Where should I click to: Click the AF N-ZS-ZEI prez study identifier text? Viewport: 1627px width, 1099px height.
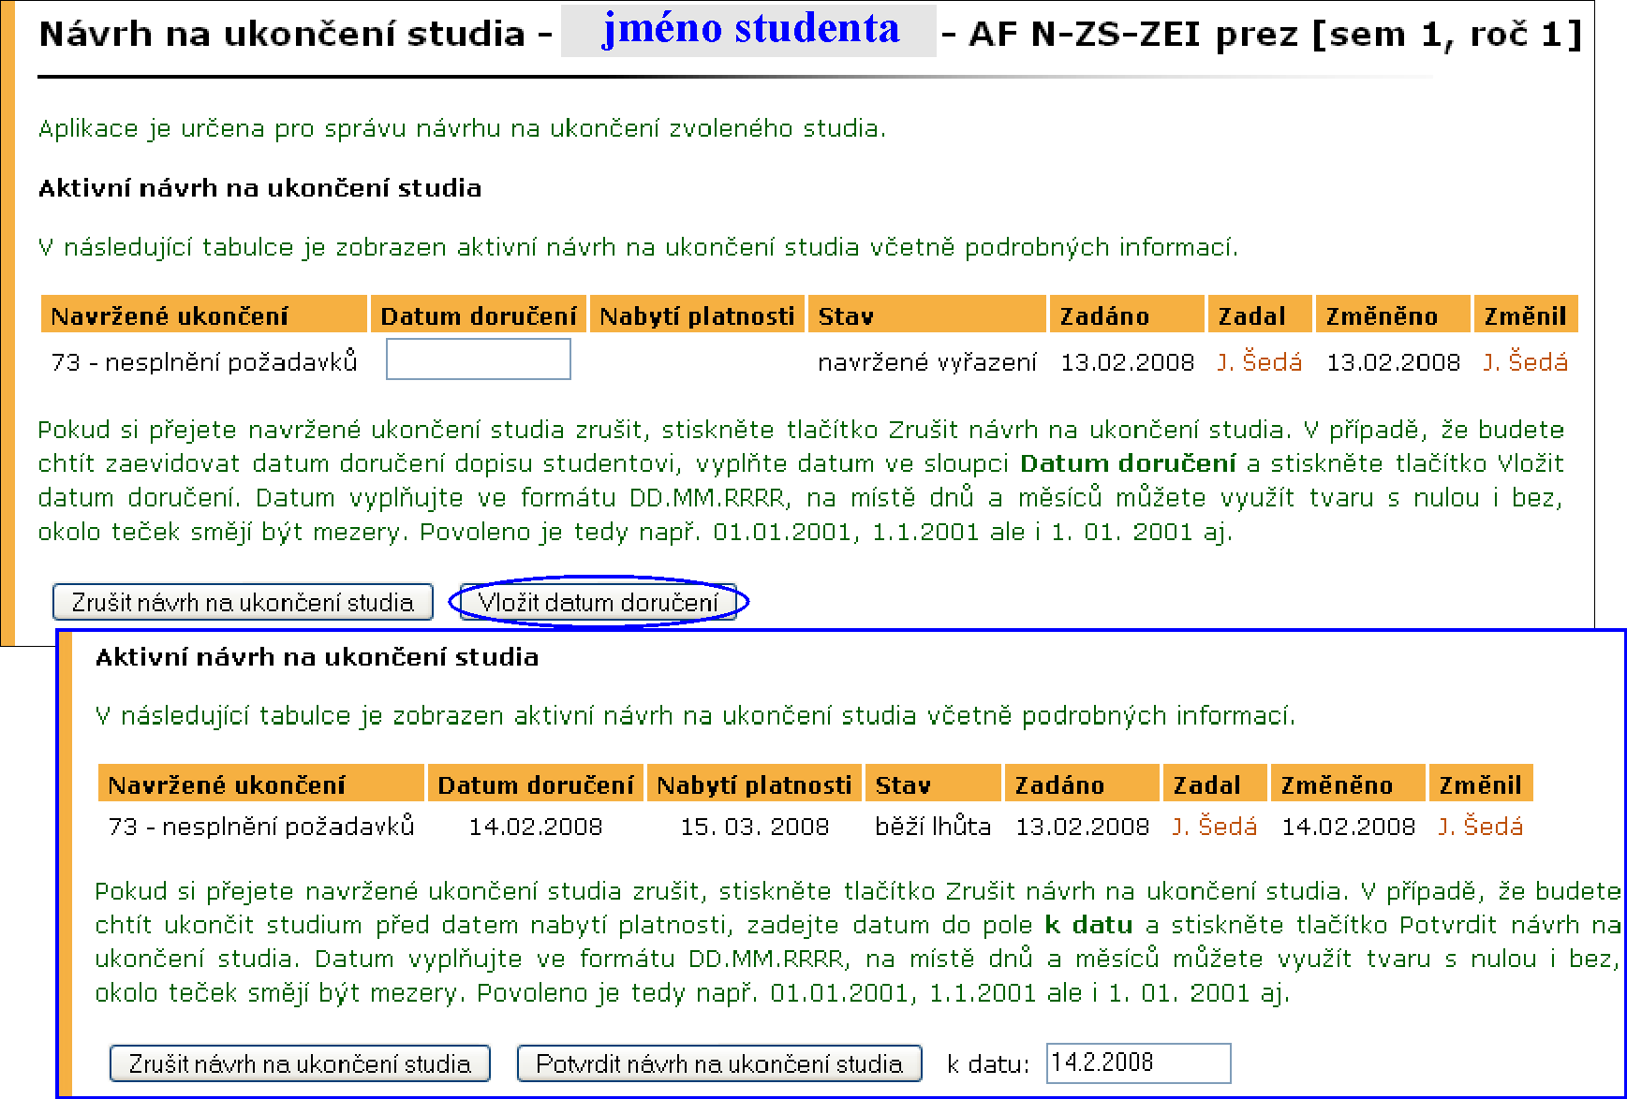click(x=1132, y=35)
